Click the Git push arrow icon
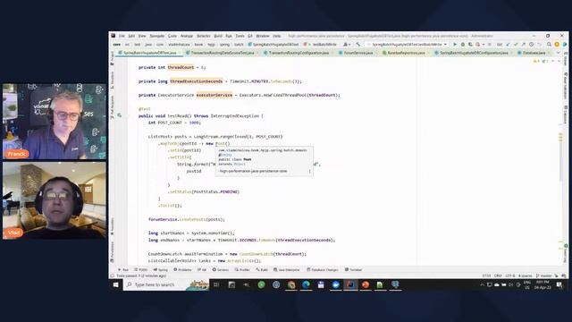This screenshot has height=322, width=572. coord(524,44)
